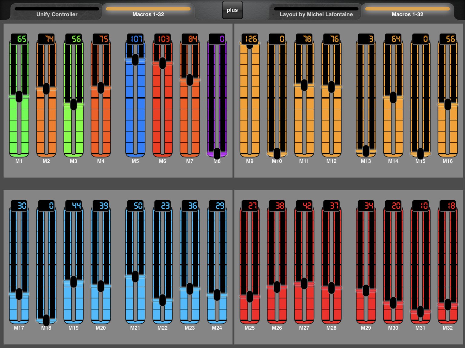Click the red M6 fader knob

tap(163, 63)
